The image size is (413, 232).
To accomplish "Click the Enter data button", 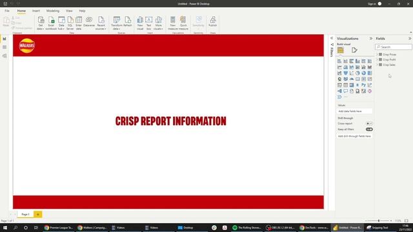I will click(79, 23).
